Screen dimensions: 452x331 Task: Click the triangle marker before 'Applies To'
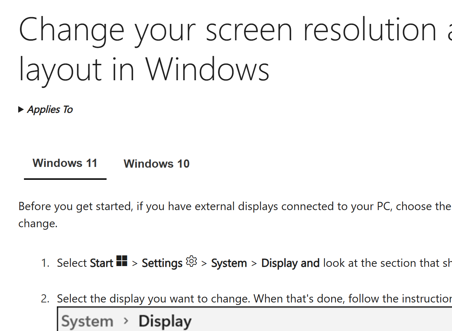[x=21, y=109]
